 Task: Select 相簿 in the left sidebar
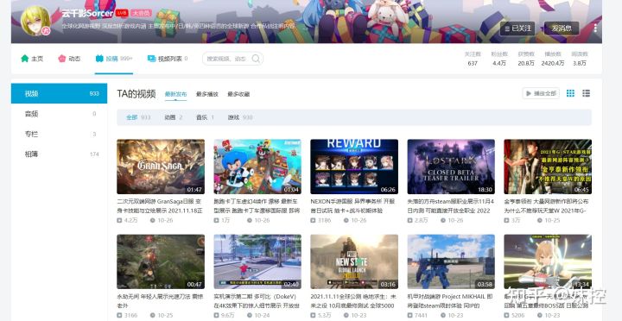59,154
